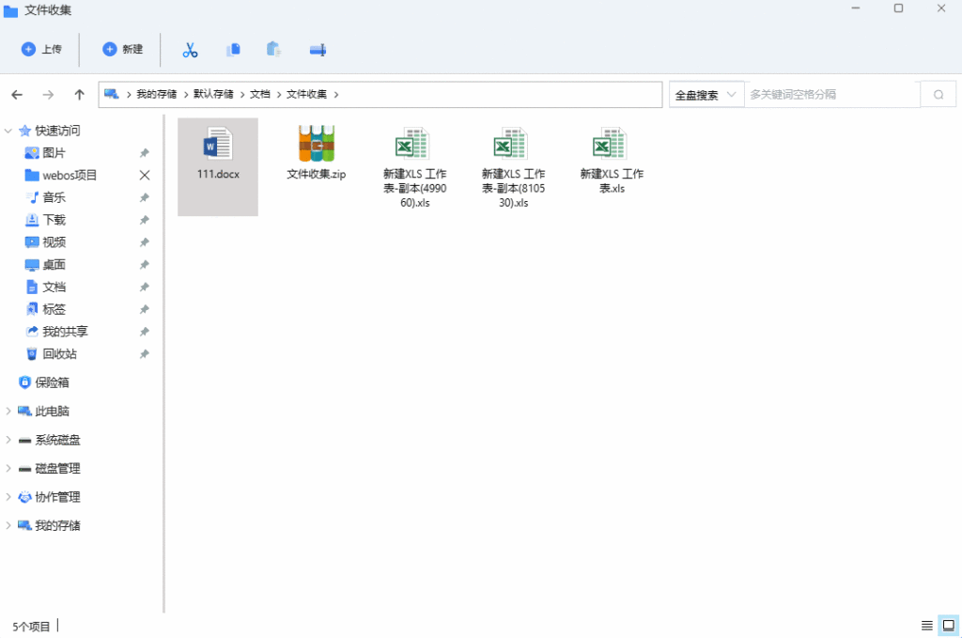This screenshot has height=638, width=962.
Task: Select 下载 in the quick access list
Action: coord(54,220)
